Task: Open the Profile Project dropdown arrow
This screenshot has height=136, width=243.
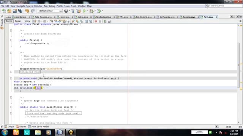Action: click(102, 11)
